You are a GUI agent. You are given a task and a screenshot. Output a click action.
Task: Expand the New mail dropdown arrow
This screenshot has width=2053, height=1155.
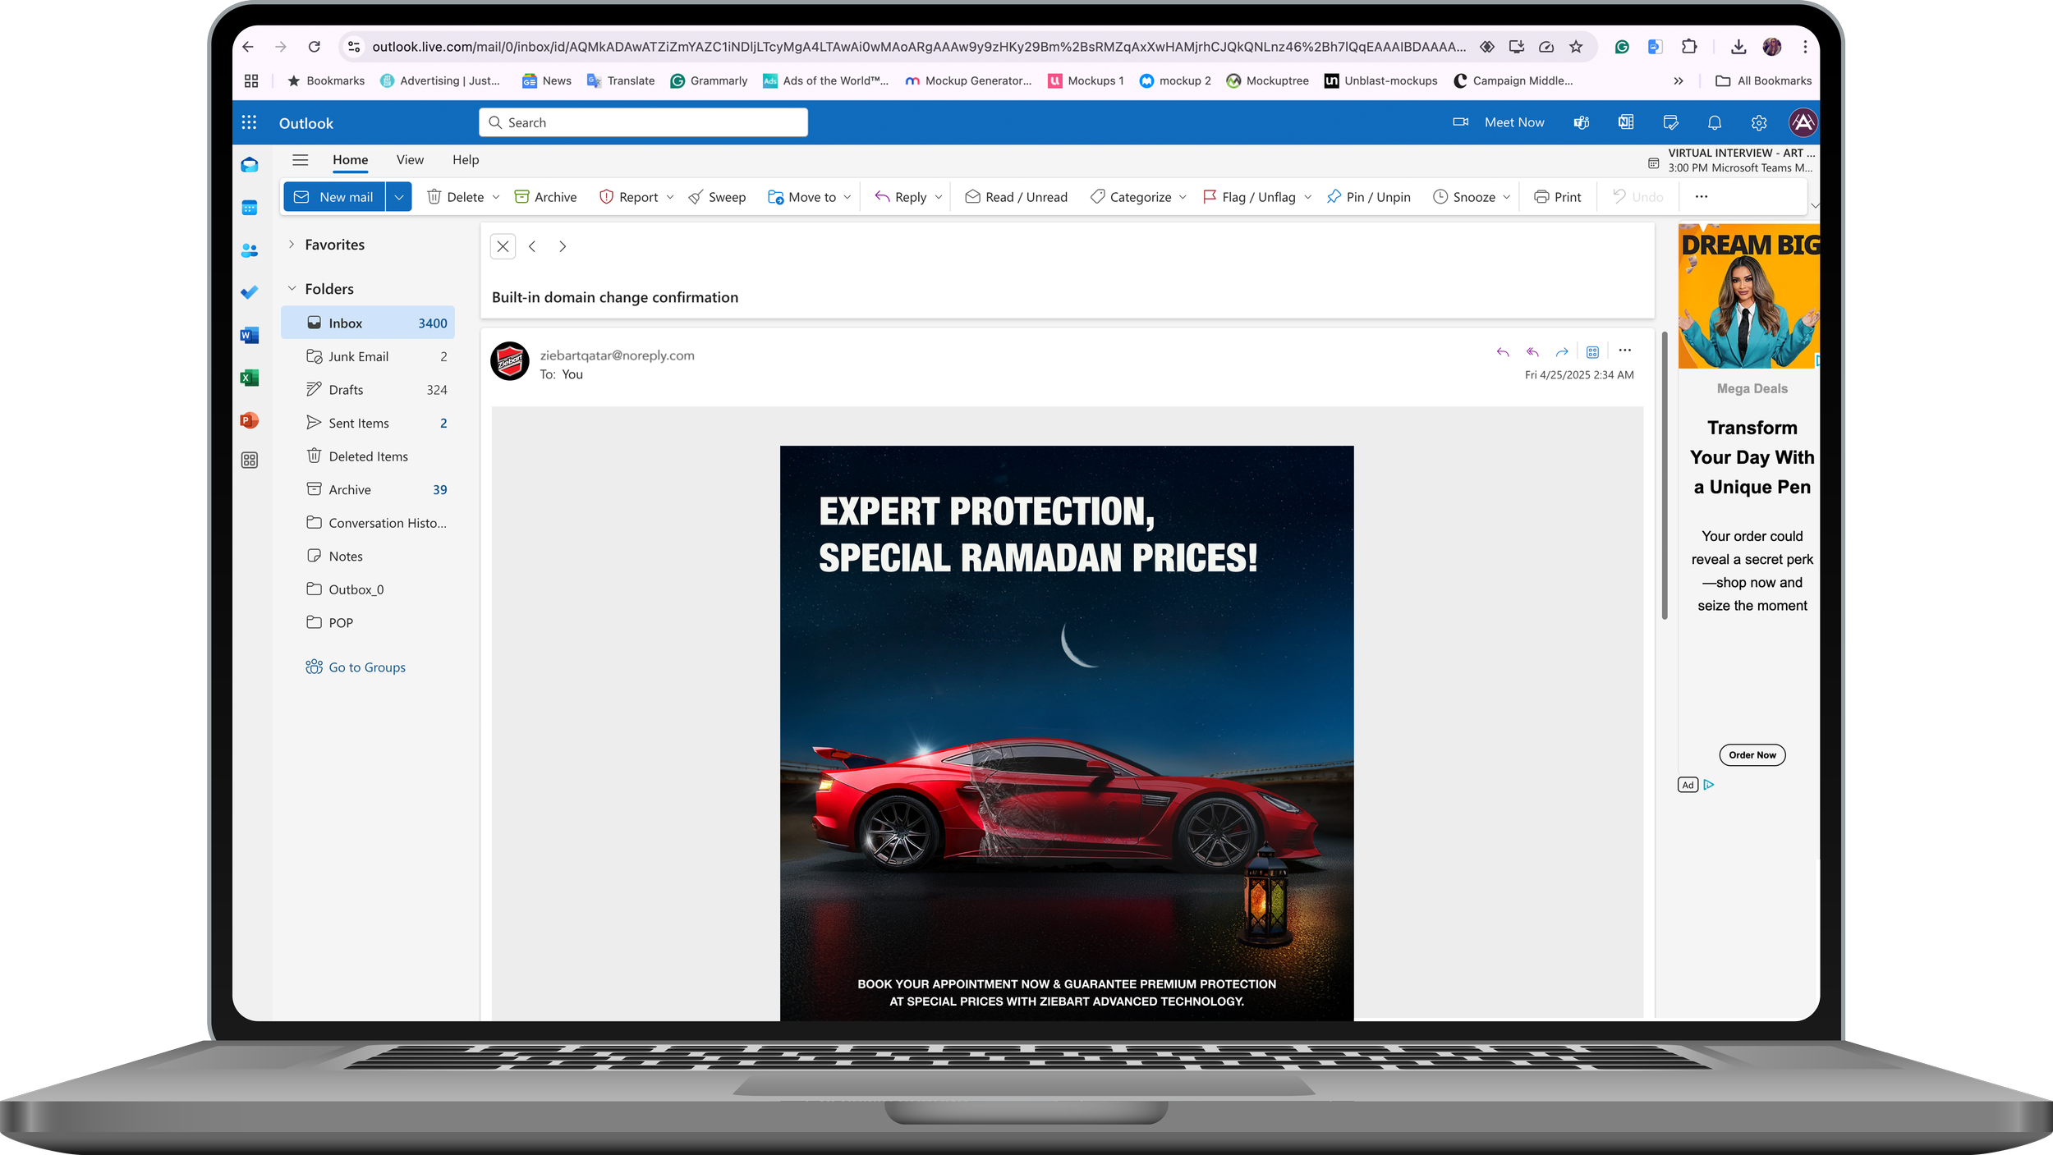399,197
